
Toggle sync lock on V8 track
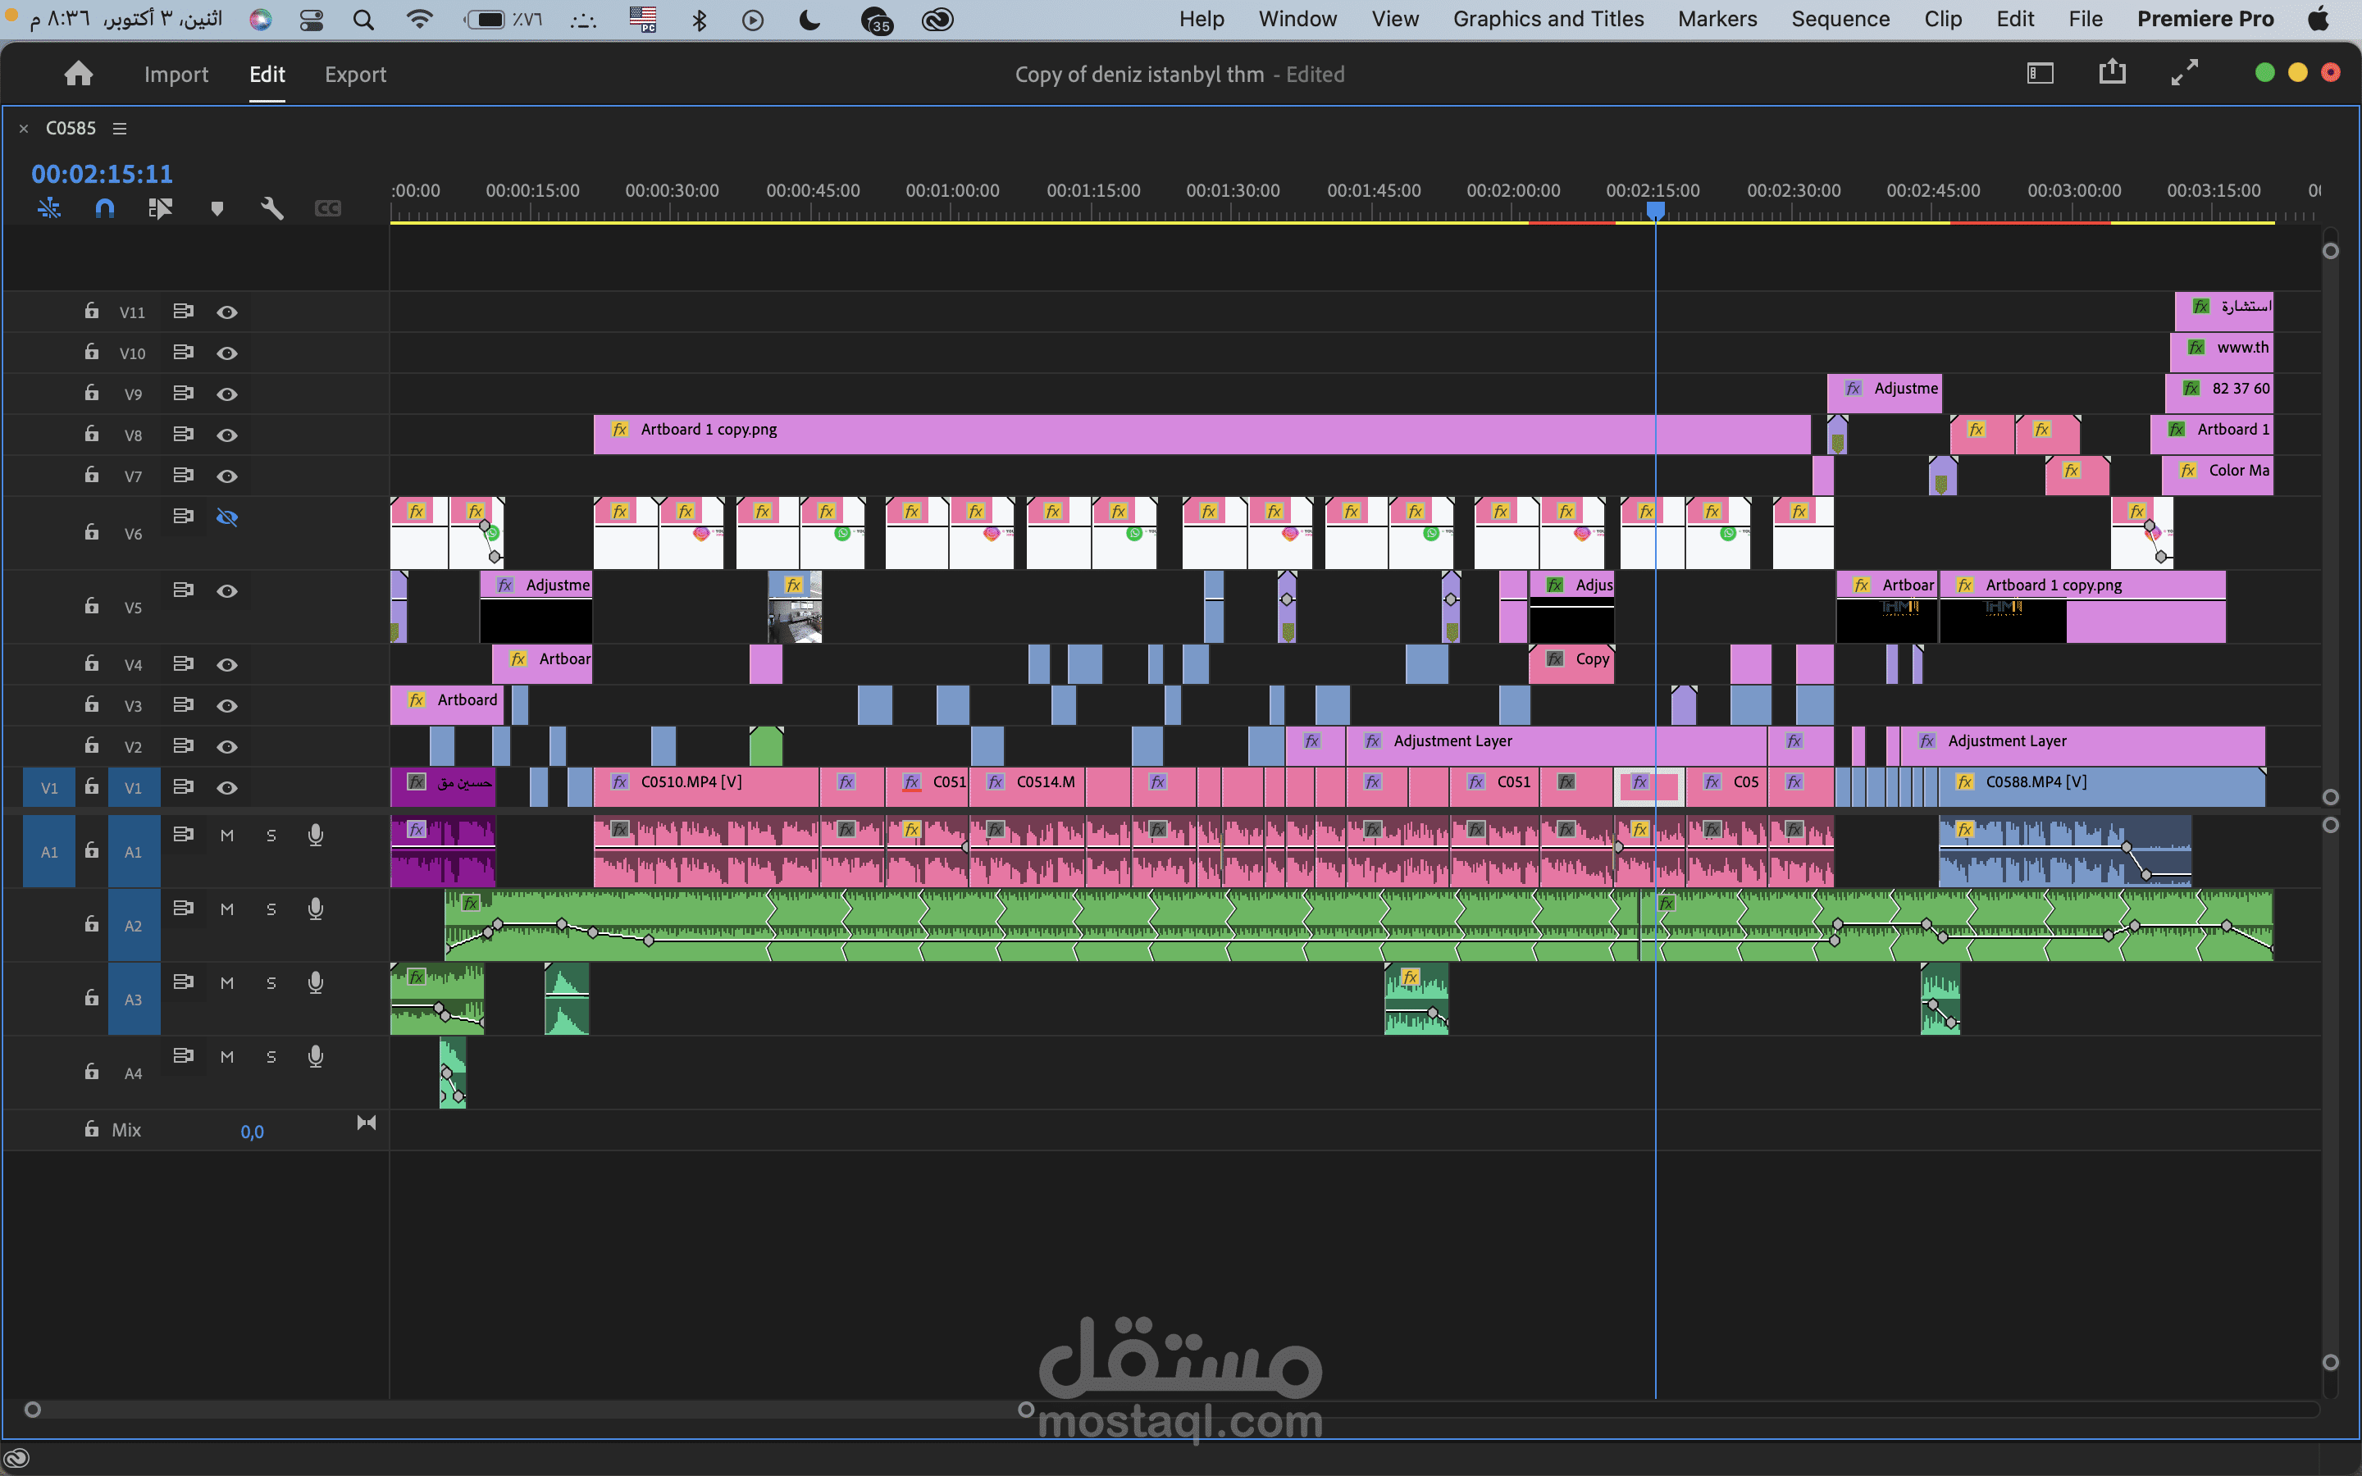tap(183, 435)
